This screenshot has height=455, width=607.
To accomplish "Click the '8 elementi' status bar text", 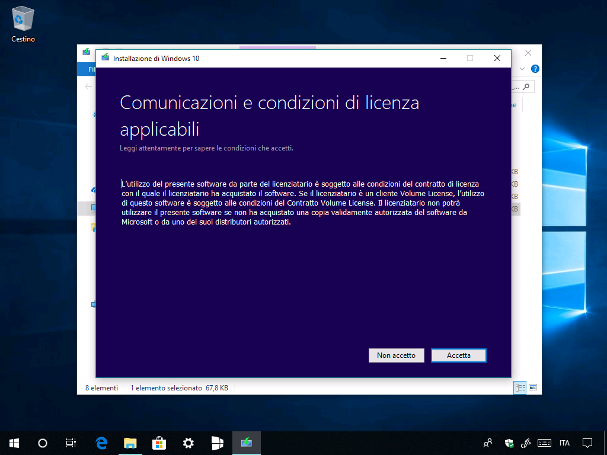I will tap(101, 387).
